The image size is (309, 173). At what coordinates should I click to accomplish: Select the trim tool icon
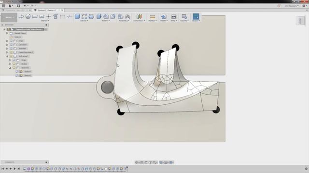(x=69, y=16)
